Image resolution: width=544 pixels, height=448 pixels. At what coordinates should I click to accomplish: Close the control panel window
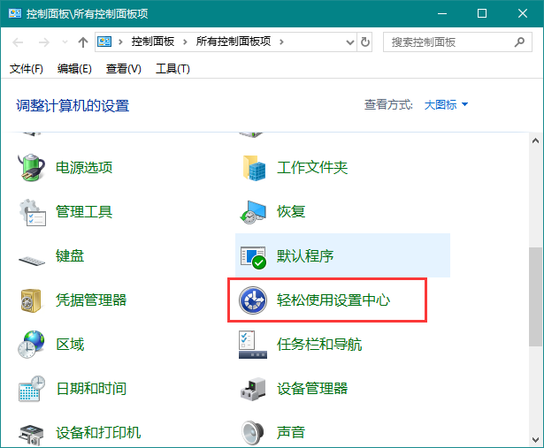(x=523, y=13)
